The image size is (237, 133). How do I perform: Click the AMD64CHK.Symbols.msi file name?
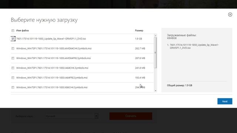pos(54,48)
